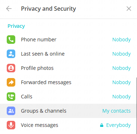137x134 pixels.
Task: Open the Voice messages row
Action: (68, 125)
